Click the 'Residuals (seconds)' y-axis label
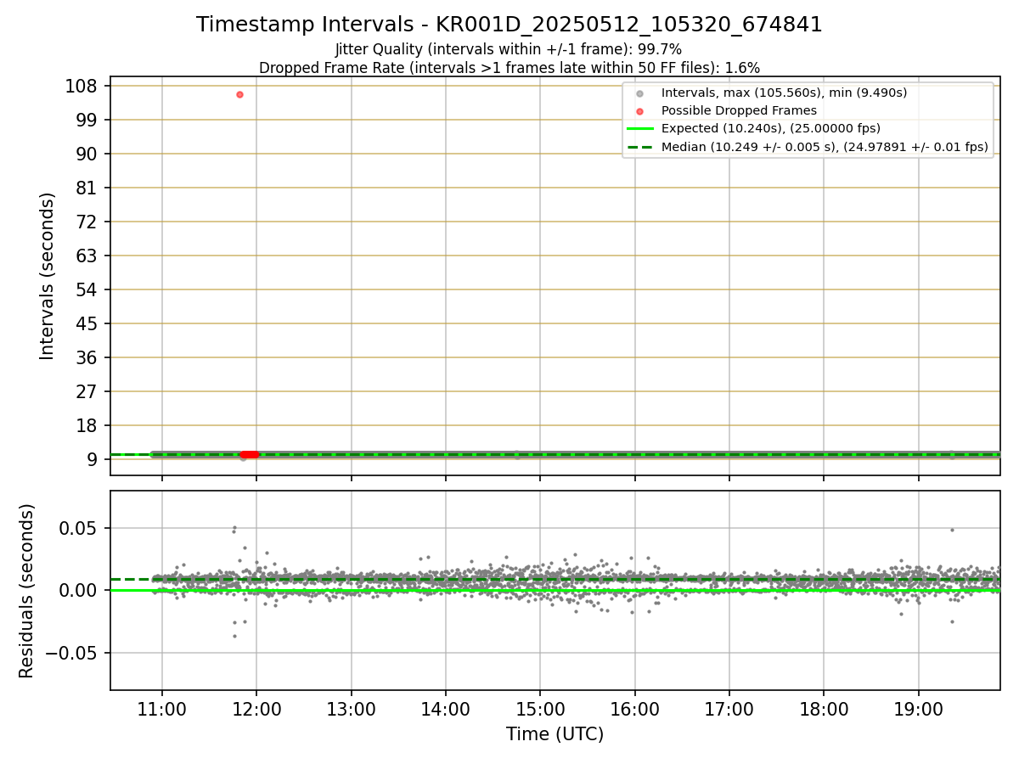Screen dimensions: 1019x764 pos(27,591)
